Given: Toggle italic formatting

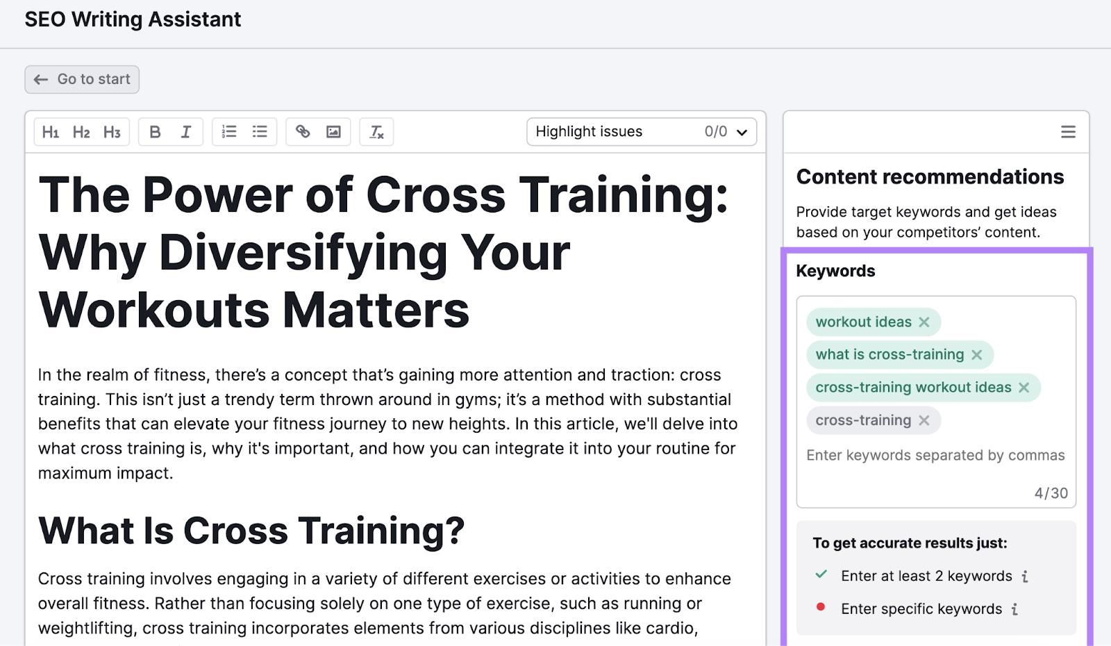Looking at the screenshot, I should [186, 132].
